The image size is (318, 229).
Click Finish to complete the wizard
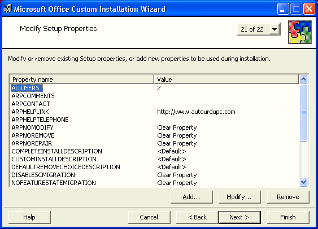tap(288, 217)
